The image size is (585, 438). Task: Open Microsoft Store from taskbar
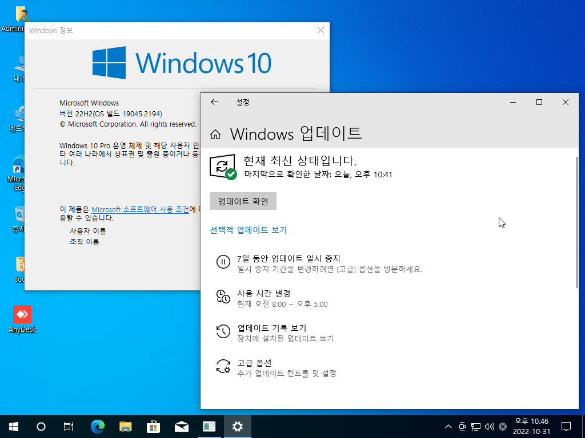(x=153, y=427)
